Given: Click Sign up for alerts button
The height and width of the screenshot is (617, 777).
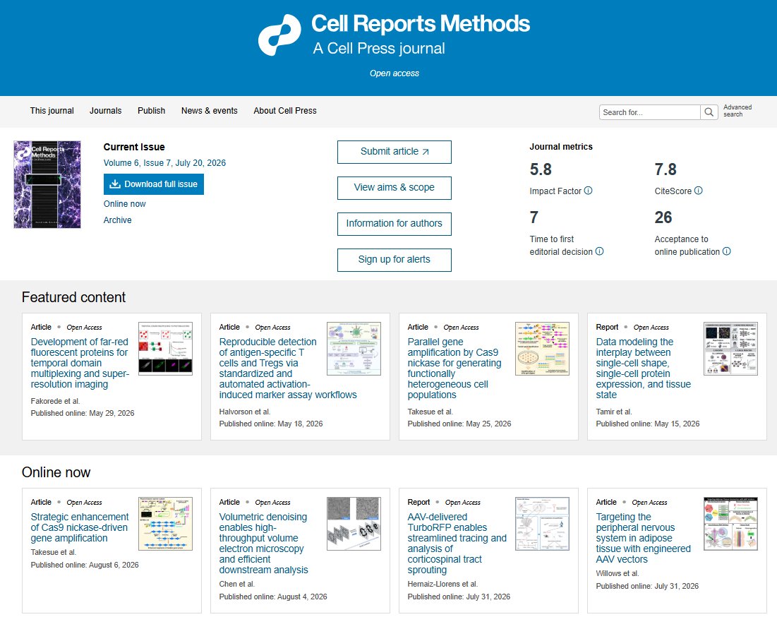Looking at the screenshot, I should pyautogui.click(x=394, y=260).
